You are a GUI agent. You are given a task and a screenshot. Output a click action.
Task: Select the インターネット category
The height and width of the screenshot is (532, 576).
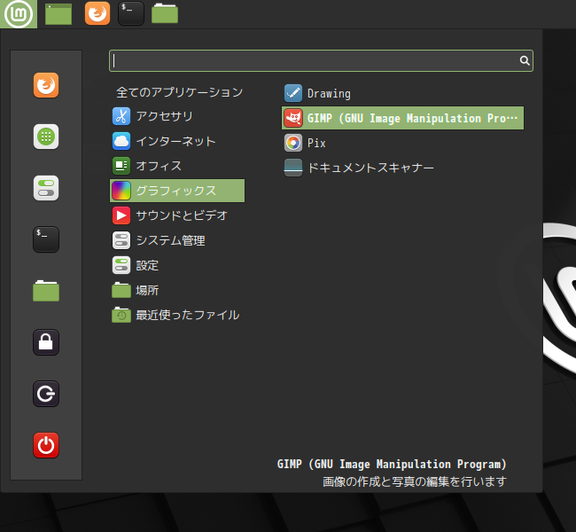click(177, 141)
